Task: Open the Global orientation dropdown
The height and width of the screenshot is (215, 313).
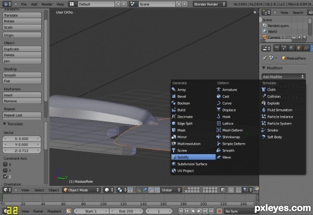Action: [171, 190]
